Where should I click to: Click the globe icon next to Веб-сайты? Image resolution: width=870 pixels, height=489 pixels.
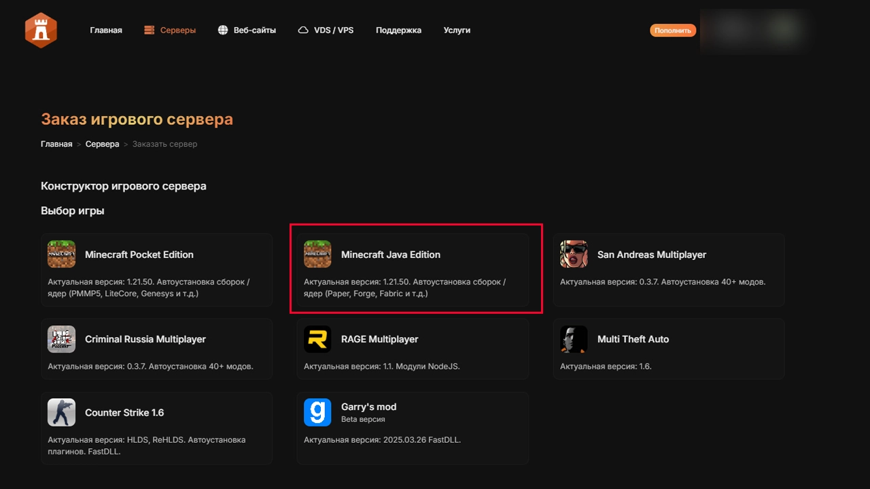click(222, 29)
